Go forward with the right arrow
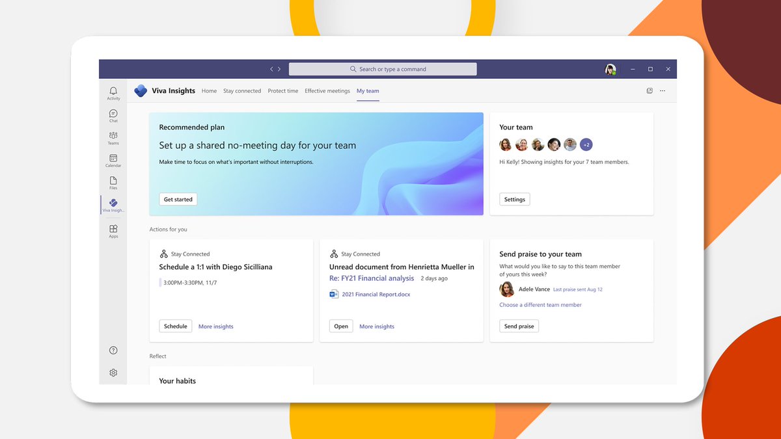The height and width of the screenshot is (439, 781). pyautogui.click(x=279, y=69)
